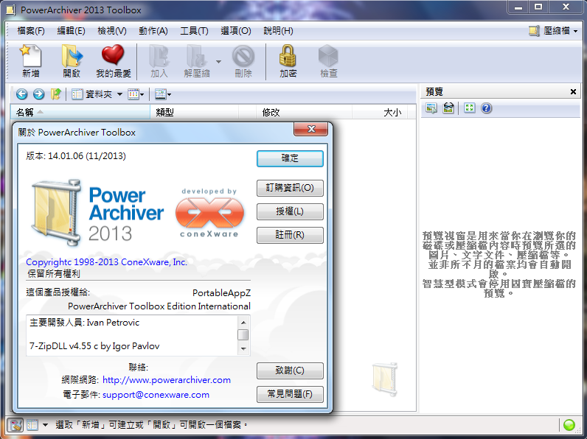Sort by 大小 column header
The width and height of the screenshot is (587, 439).
[380, 112]
